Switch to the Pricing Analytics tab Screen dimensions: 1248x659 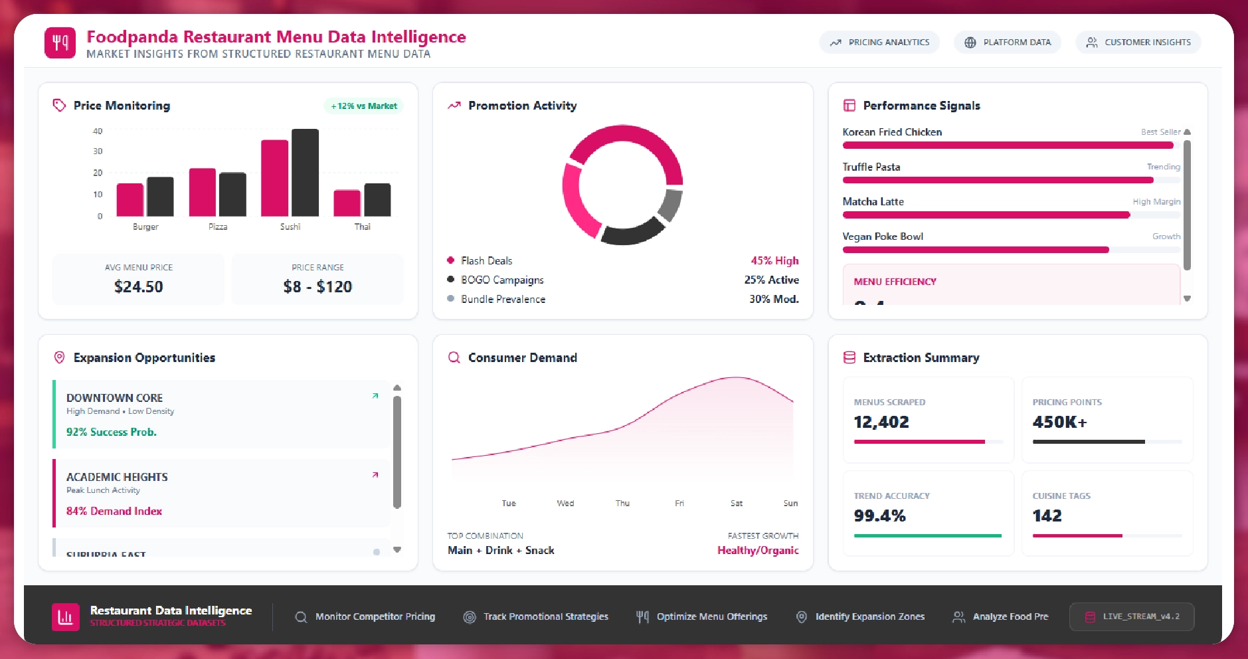pyautogui.click(x=879, y=43)
